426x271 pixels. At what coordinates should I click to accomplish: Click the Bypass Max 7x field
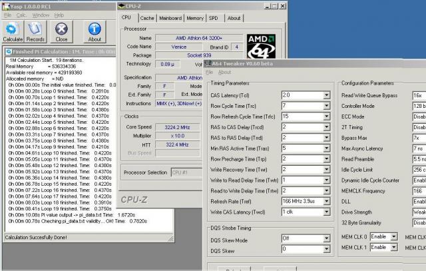(419, 138)
